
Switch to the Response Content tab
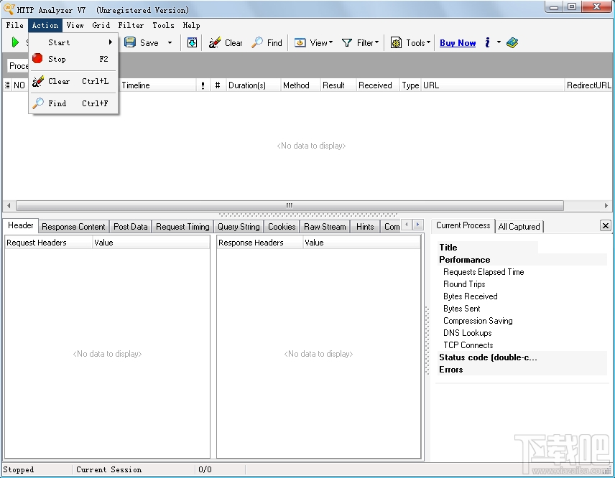point(73,226)
